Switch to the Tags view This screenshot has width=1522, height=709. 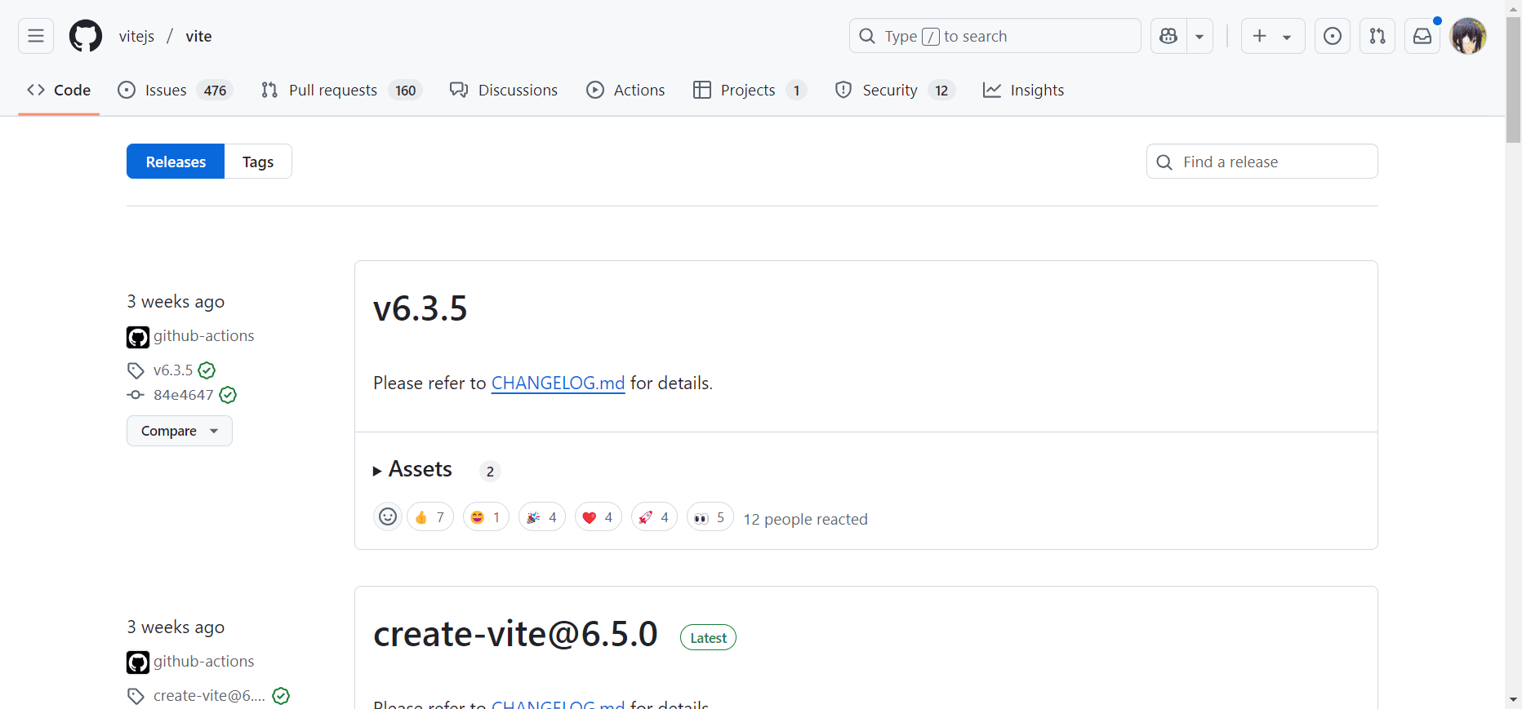258,162
